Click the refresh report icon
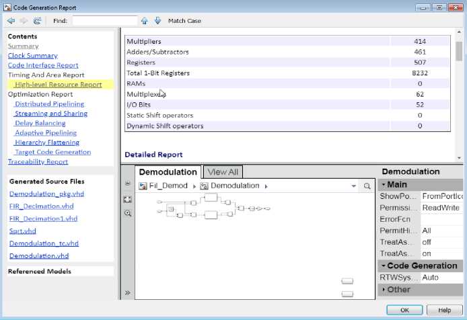Viewport: 467px width, 320px height. point(37,21)
